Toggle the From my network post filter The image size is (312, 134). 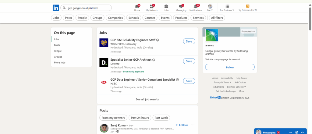113,118
